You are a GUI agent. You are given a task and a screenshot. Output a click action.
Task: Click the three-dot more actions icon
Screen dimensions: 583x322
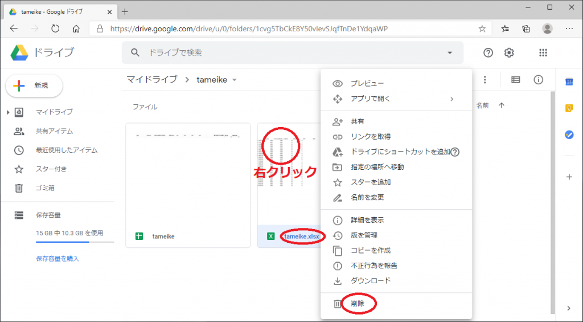(x=485, y=80)
